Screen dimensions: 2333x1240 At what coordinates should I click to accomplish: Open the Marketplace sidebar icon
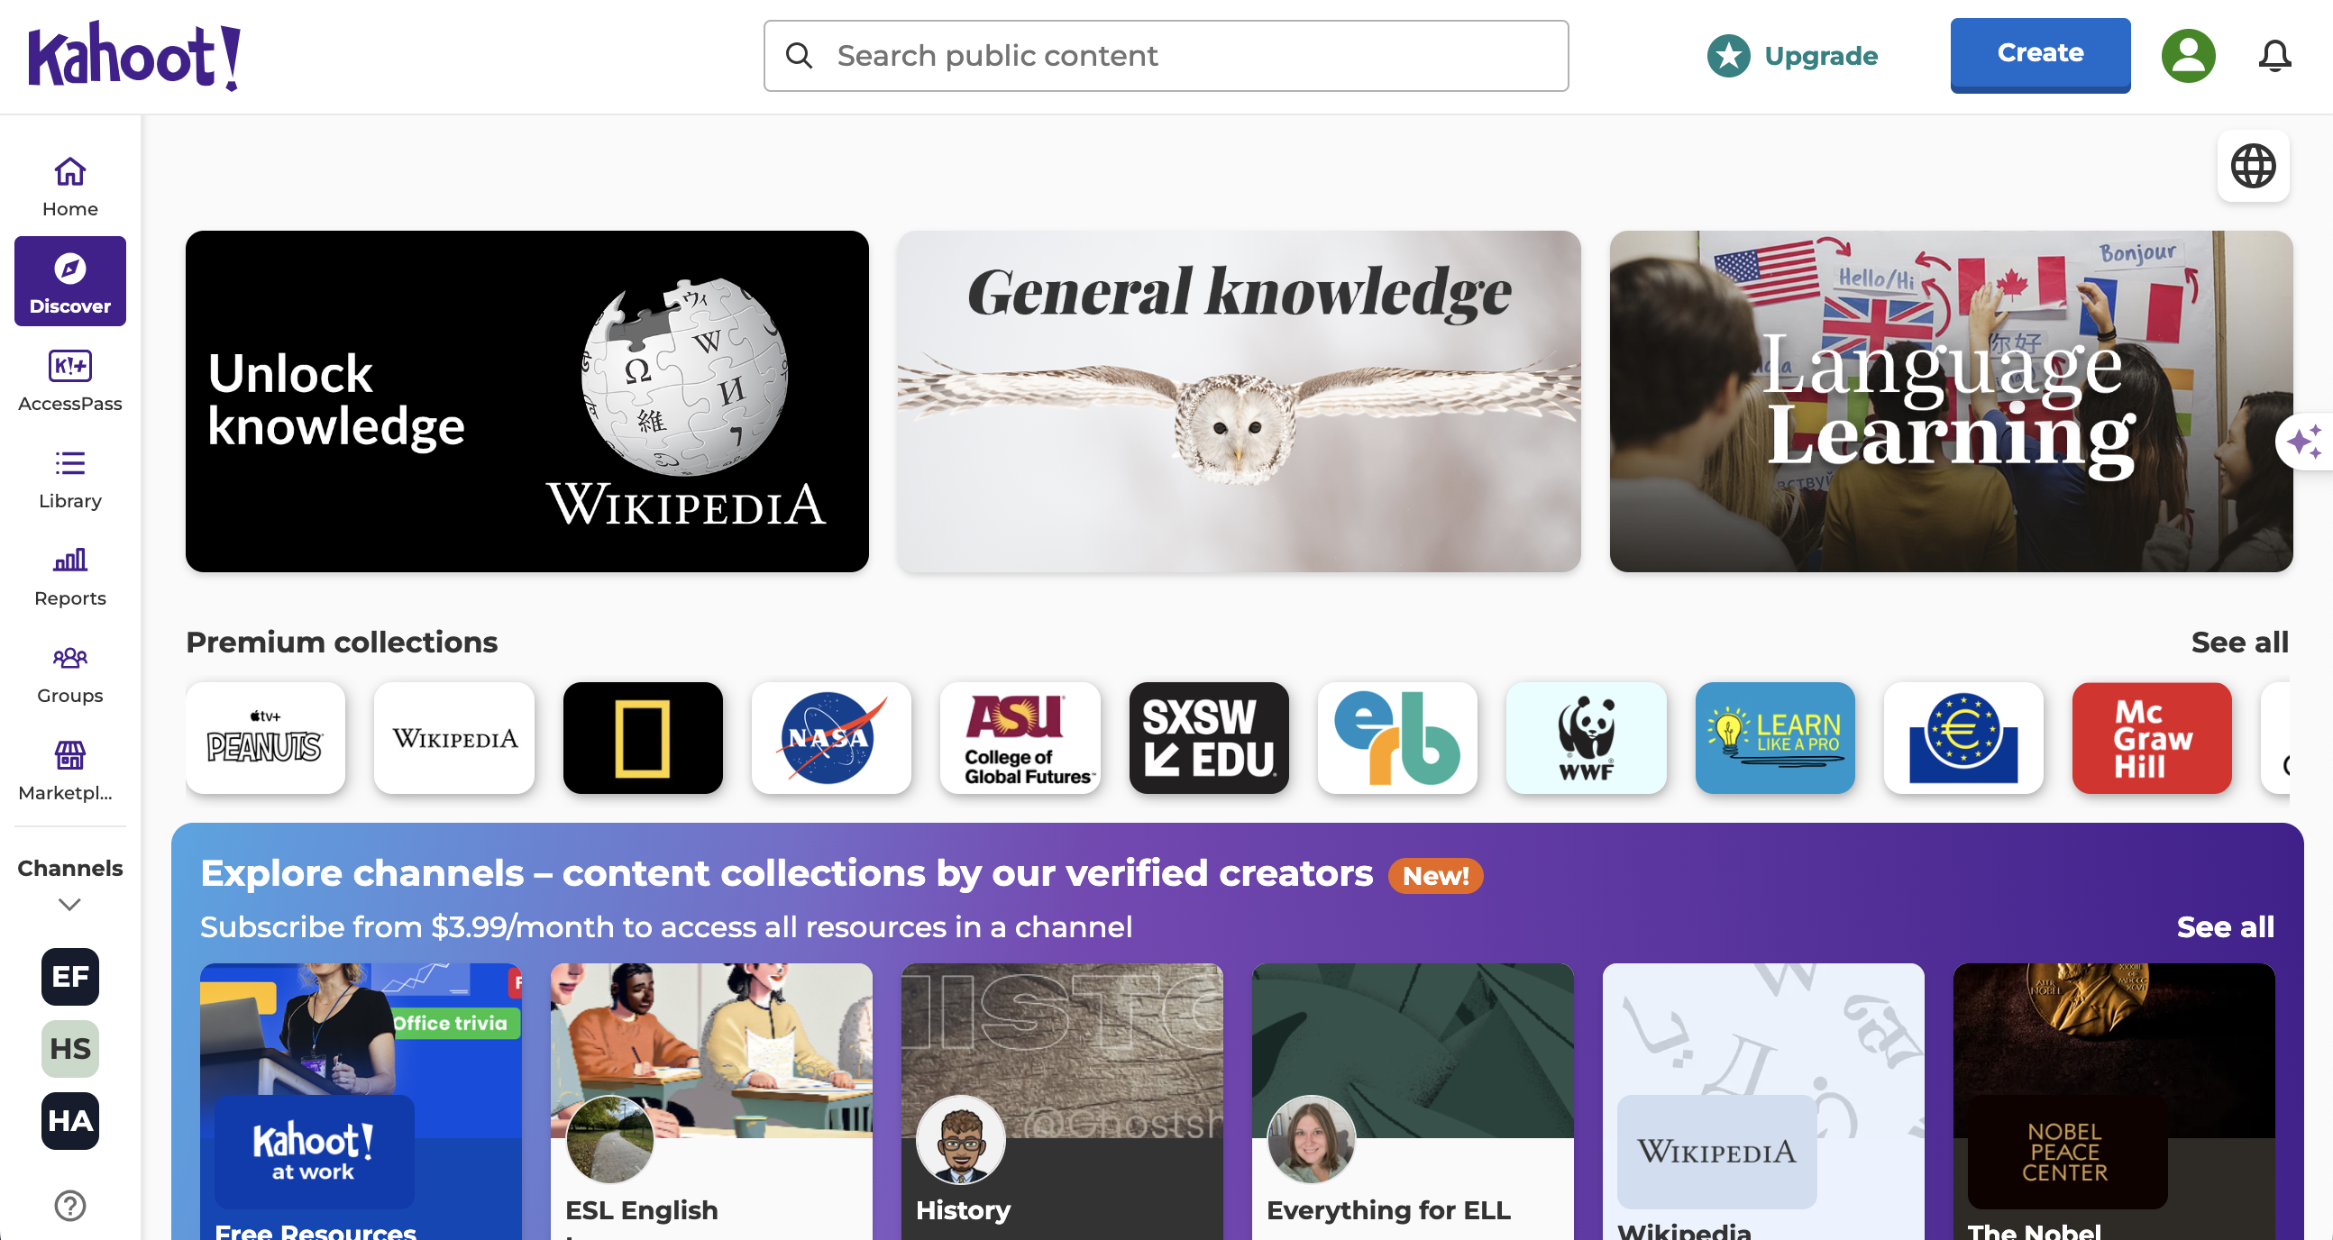coord(69,771)
